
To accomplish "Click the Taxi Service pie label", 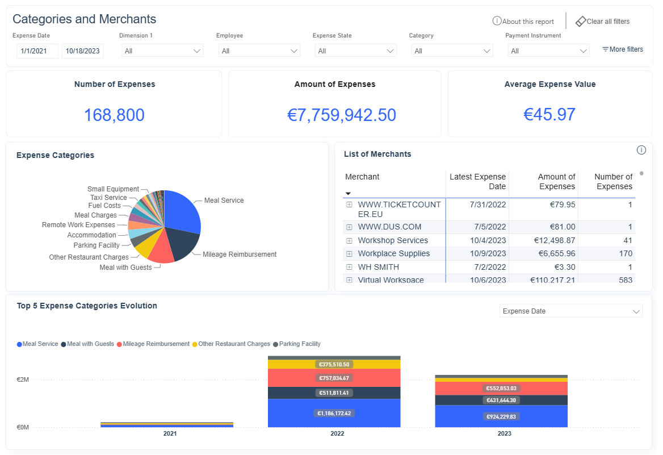I will point(108,198).
